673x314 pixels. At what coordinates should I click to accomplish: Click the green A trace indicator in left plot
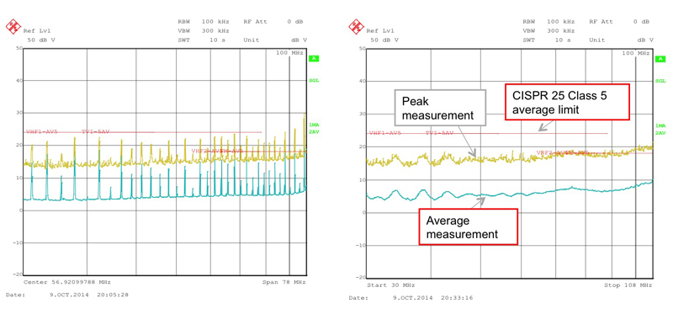pos(313,59)
